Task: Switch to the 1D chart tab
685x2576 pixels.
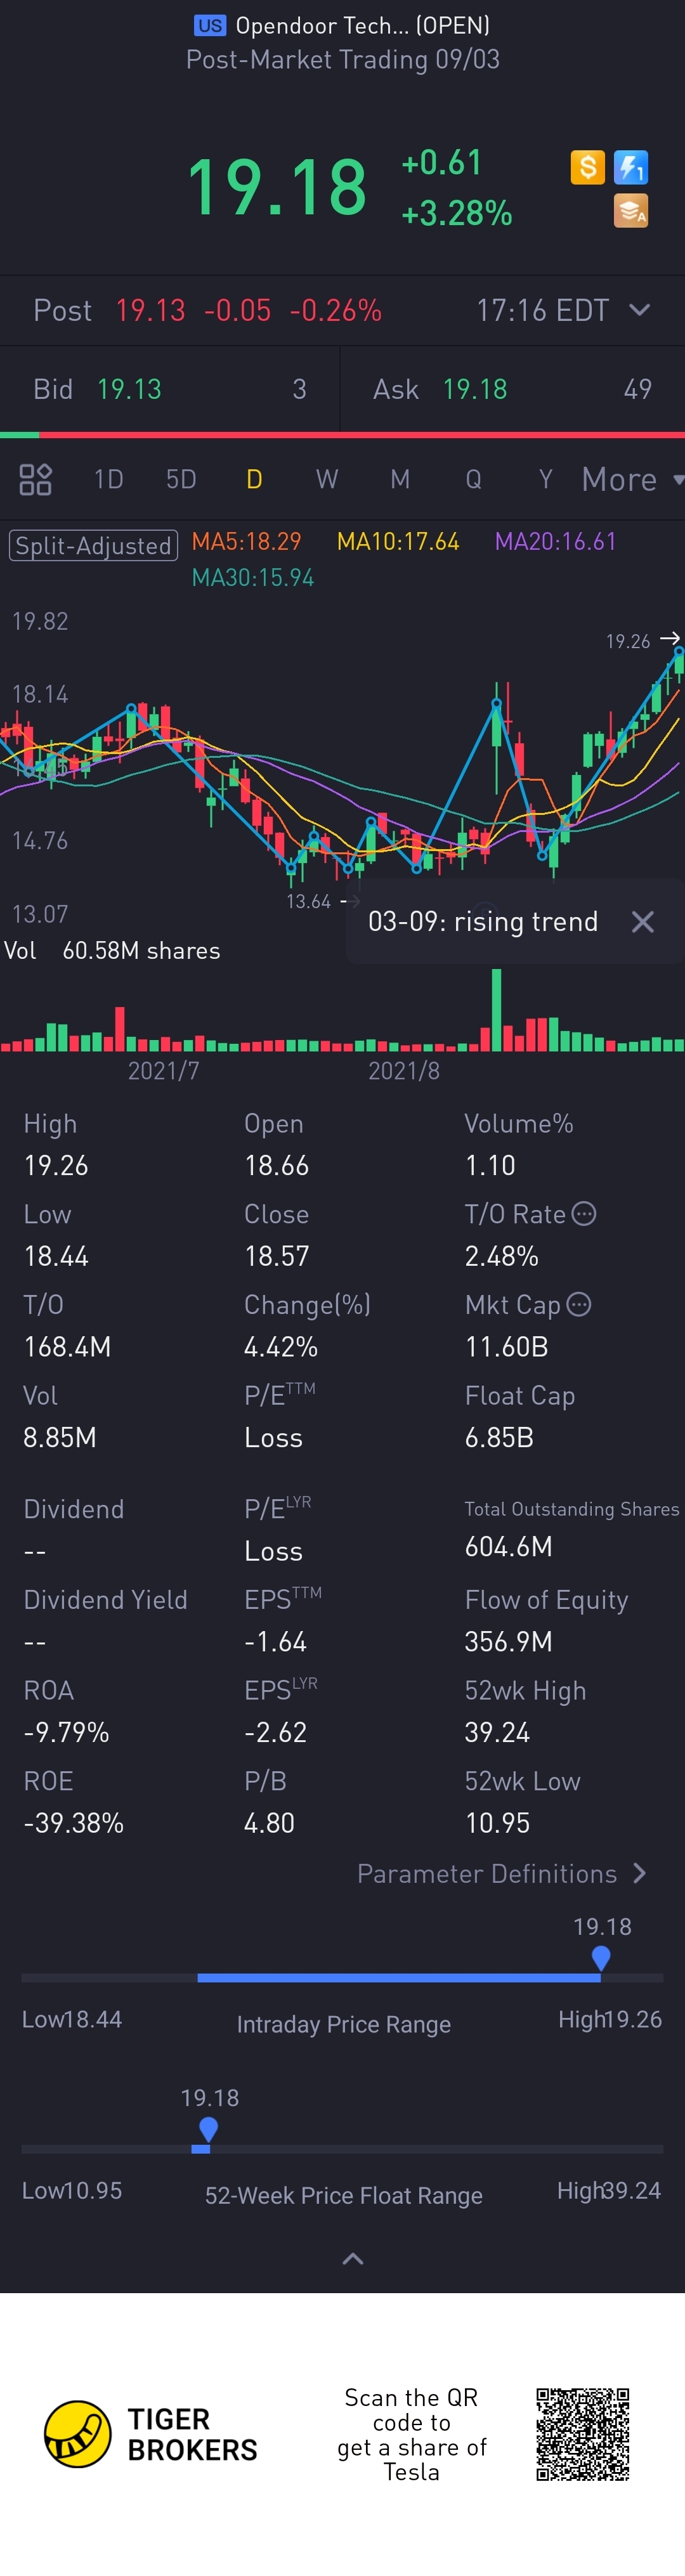Action: [x=108, y=480]
